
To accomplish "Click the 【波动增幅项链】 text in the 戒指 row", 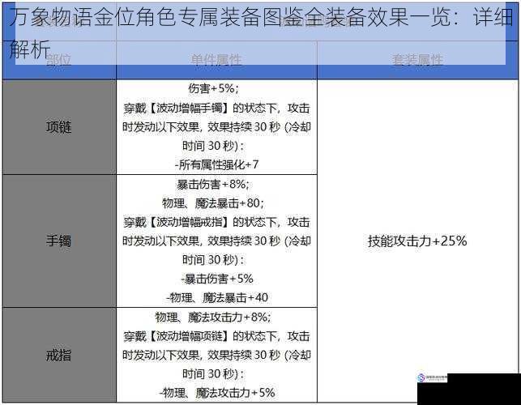I will [189, 336].
